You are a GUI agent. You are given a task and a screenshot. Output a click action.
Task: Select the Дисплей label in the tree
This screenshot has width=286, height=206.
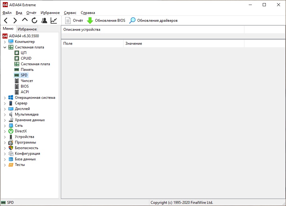coord(22,109)
